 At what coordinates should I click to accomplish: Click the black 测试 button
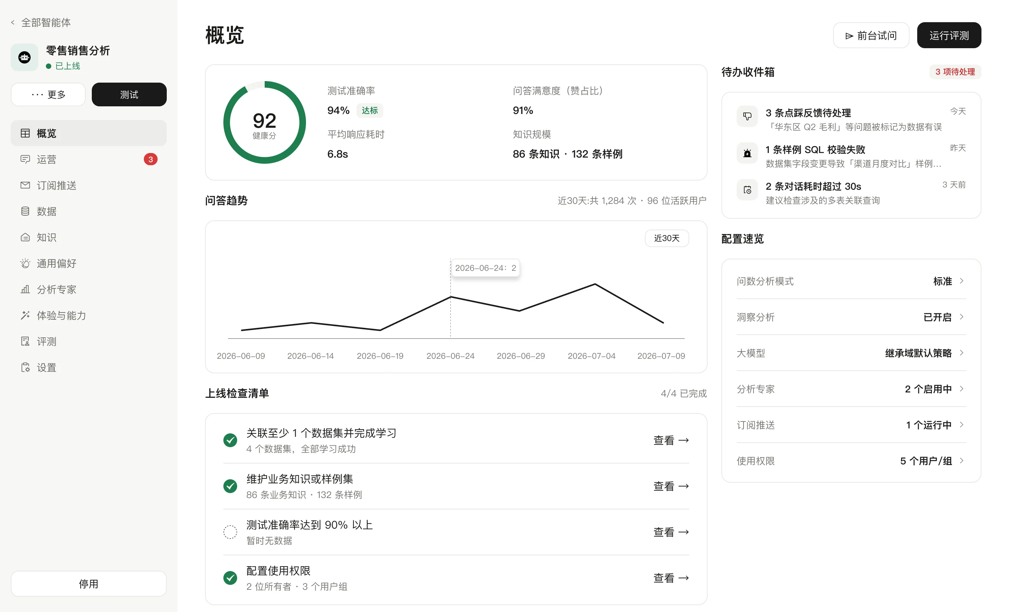[129, 94]
